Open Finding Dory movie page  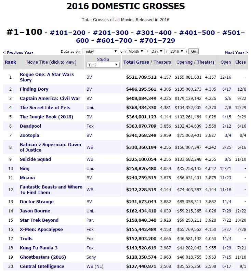(34, 89)
